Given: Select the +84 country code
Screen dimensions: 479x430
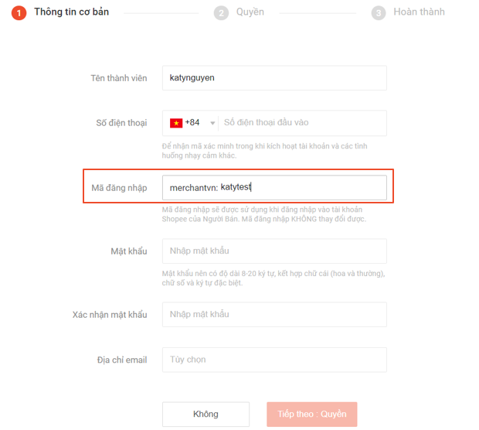Looking at the screenshot, I should pos(192,122).
